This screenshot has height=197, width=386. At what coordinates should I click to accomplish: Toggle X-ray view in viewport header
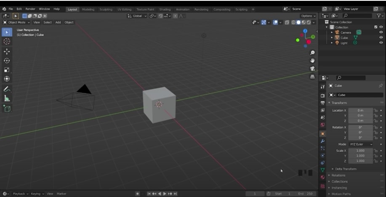(287, 22)
